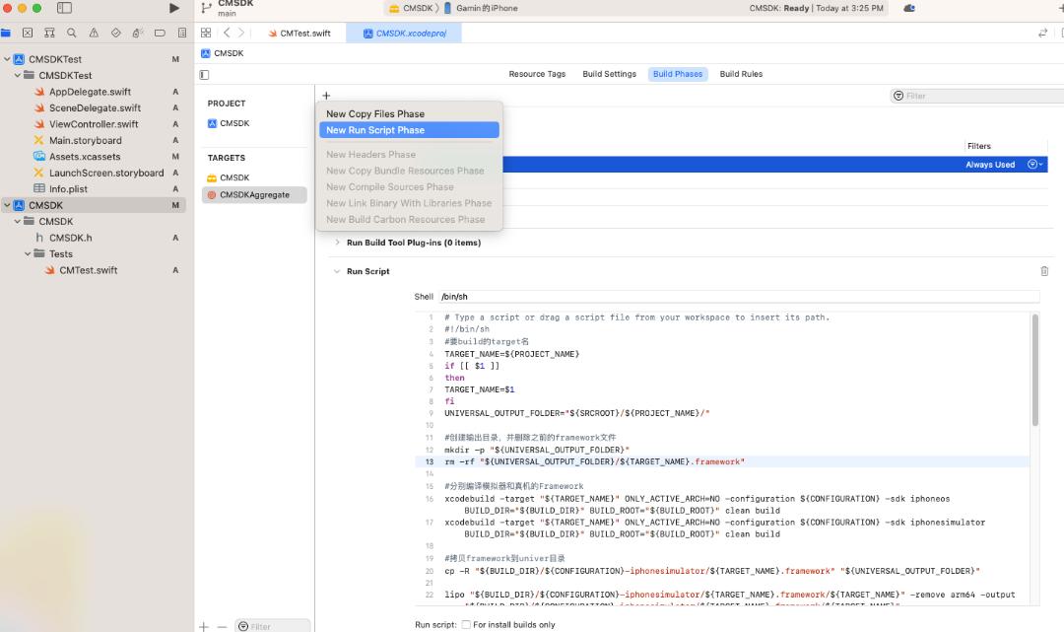This screenshot has height=632, width=1064.
Task: Toggle the targets list sidebar icon
Action: pos(204,75)
